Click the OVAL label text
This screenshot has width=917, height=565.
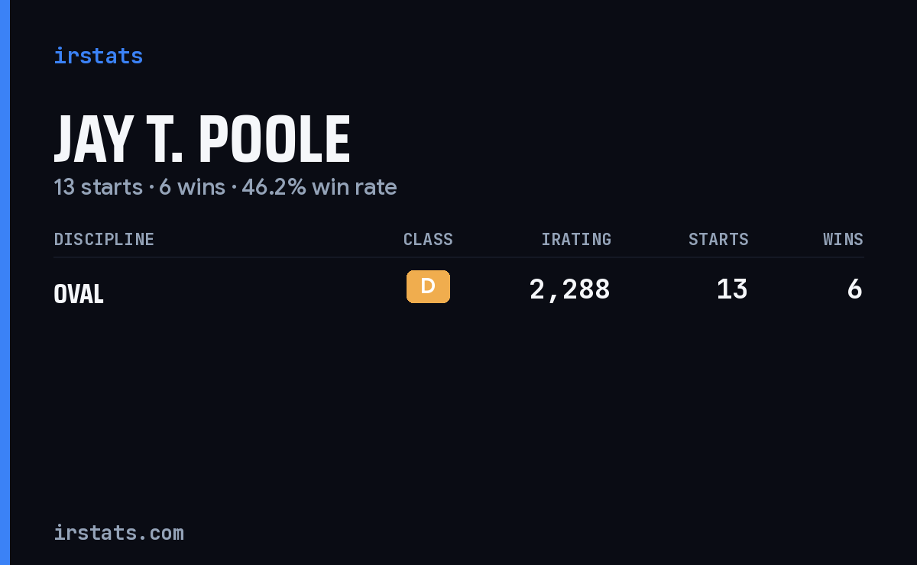[x=79, y=294]
